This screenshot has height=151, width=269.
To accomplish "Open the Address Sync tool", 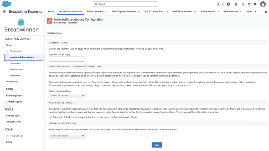I will [x=13, y=116].
